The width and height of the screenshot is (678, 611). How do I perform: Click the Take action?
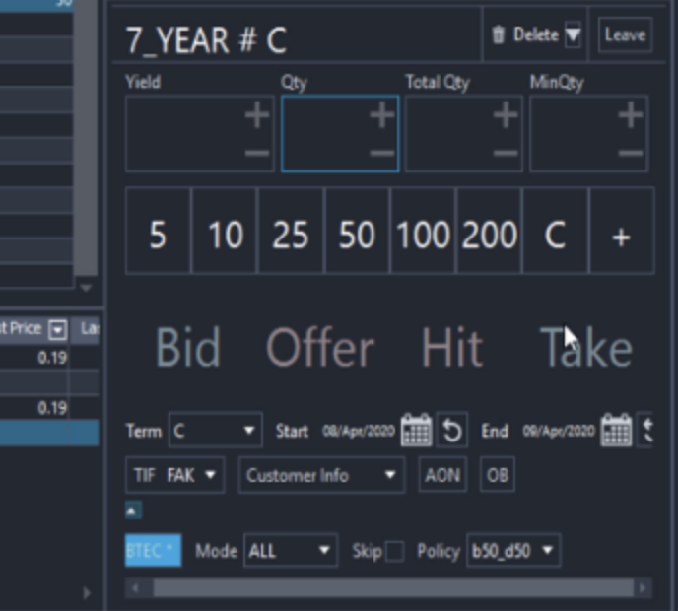point(586,348)
